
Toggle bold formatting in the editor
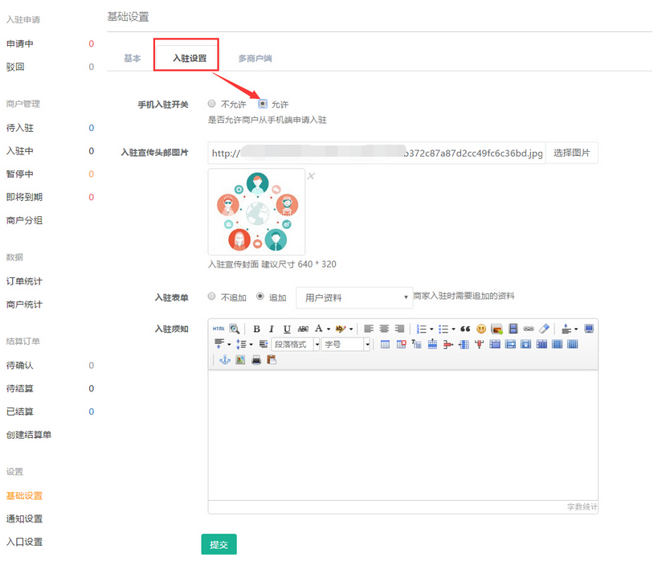[256, 329]
